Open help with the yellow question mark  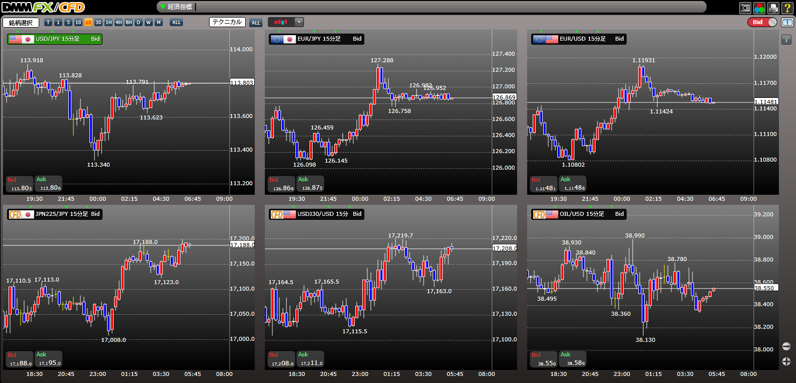(787, 8)
